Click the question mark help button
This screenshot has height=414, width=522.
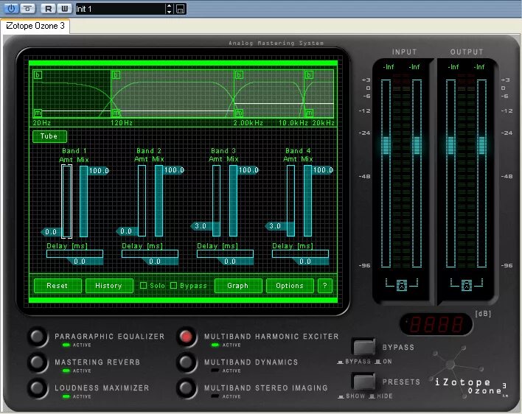coord(325,286)
